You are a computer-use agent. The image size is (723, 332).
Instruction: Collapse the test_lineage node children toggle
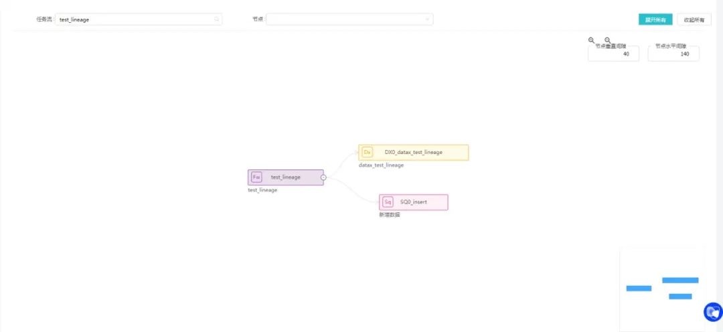(323, 177)
